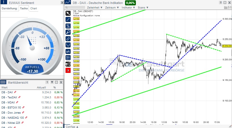
Task: Select the DB - Nikkei 225 row
Action: click(x=32, y=123)
